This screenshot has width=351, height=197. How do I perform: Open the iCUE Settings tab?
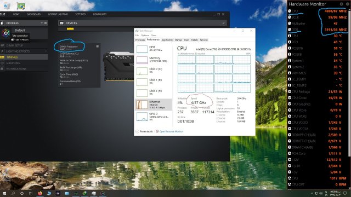coord(81,14)
